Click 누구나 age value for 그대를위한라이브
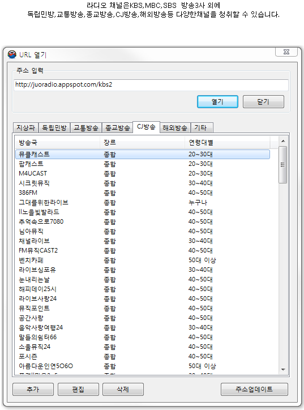 (198, 203)
